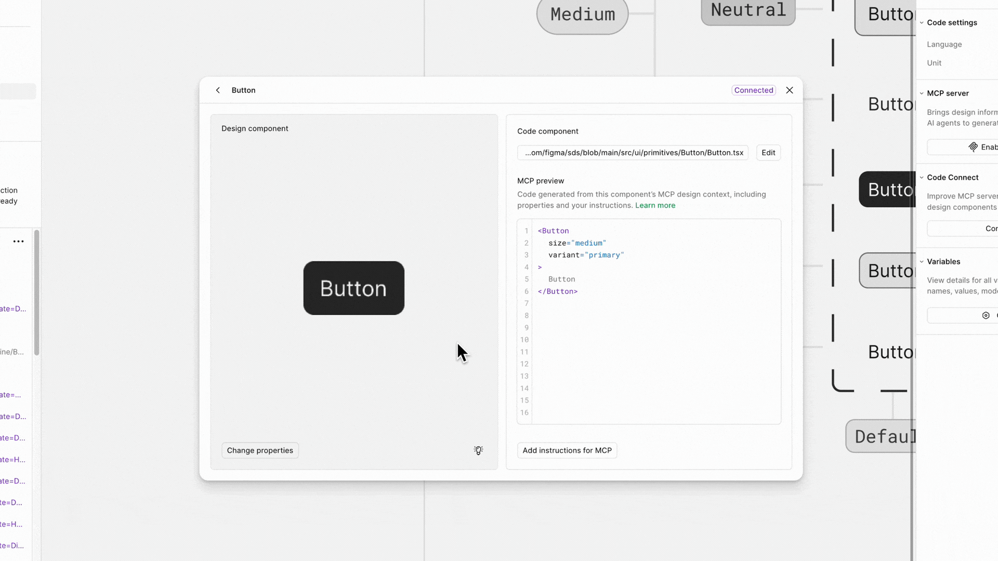This screenshot has height=561, width=998.
Task: Click the lightbulb tips icon
Action: click(x=478, y=450)
